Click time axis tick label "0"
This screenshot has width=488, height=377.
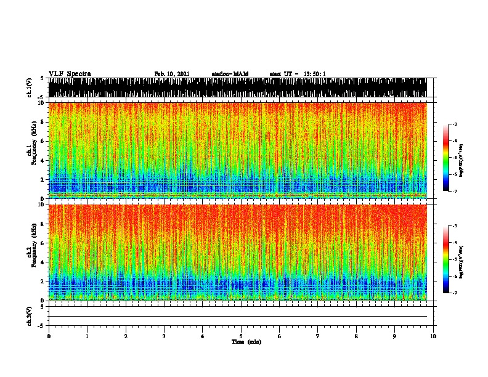pyautogui.click(x=49, y=336)
